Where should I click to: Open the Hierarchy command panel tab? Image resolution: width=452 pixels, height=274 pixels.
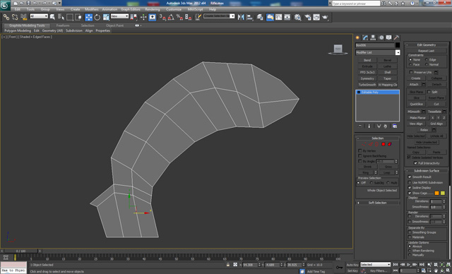[x=374, y=37]
